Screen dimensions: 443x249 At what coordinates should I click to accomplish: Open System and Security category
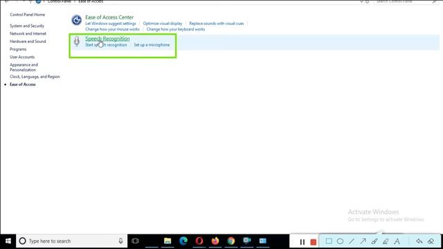pos(27,26)
